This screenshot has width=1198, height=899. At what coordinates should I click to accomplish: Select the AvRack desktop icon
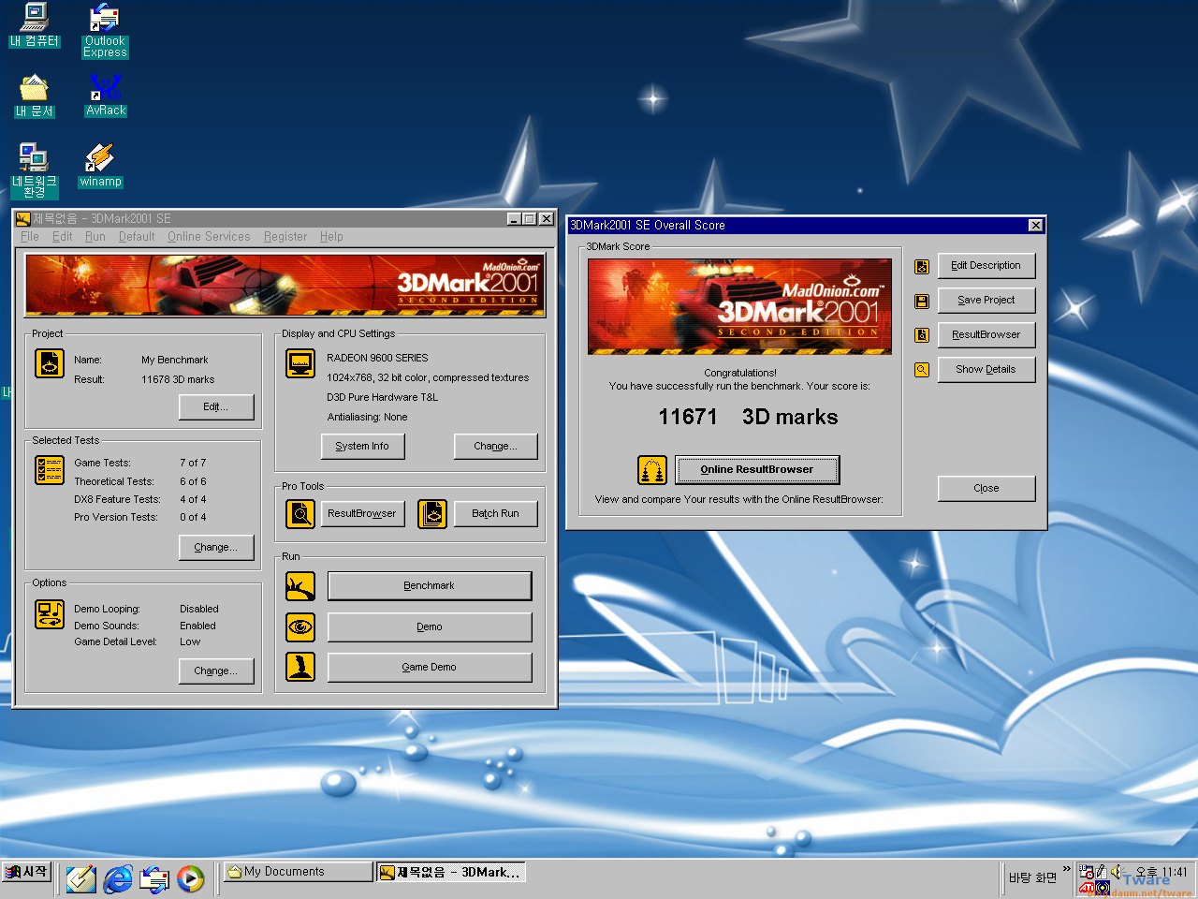tap(106, 95)
